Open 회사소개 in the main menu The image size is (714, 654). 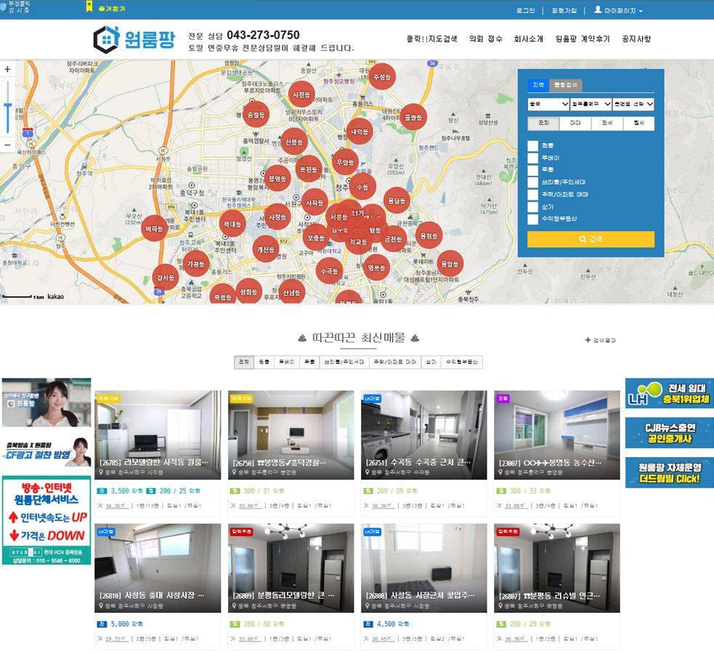point(528,39)
